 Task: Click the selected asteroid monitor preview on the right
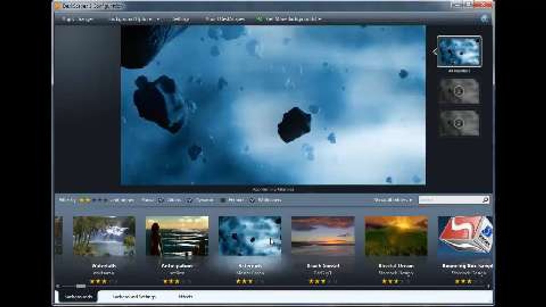click(x=459, y=52)
